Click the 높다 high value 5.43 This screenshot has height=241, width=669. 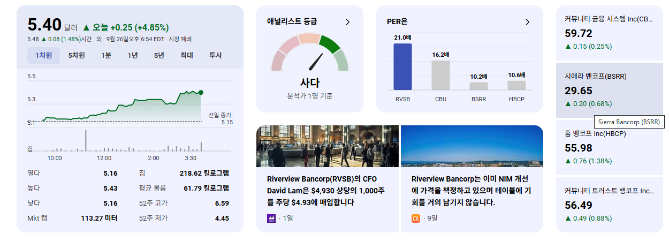pos(110,188)
